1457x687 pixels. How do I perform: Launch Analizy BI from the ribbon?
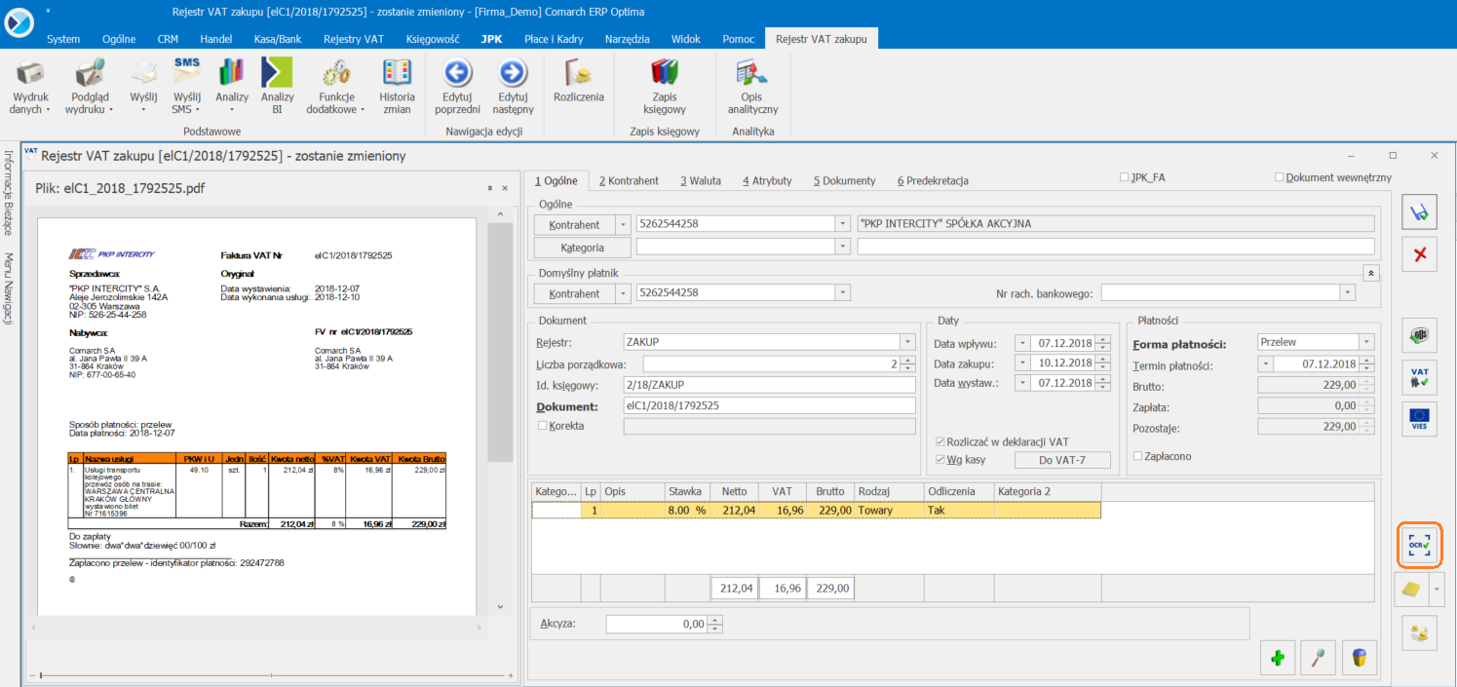point(277,73)
